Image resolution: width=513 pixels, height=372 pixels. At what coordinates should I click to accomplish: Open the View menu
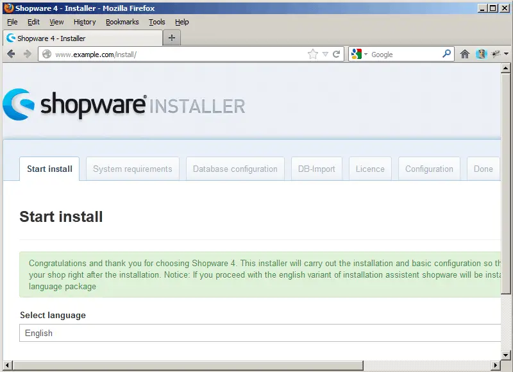[56, 22]
